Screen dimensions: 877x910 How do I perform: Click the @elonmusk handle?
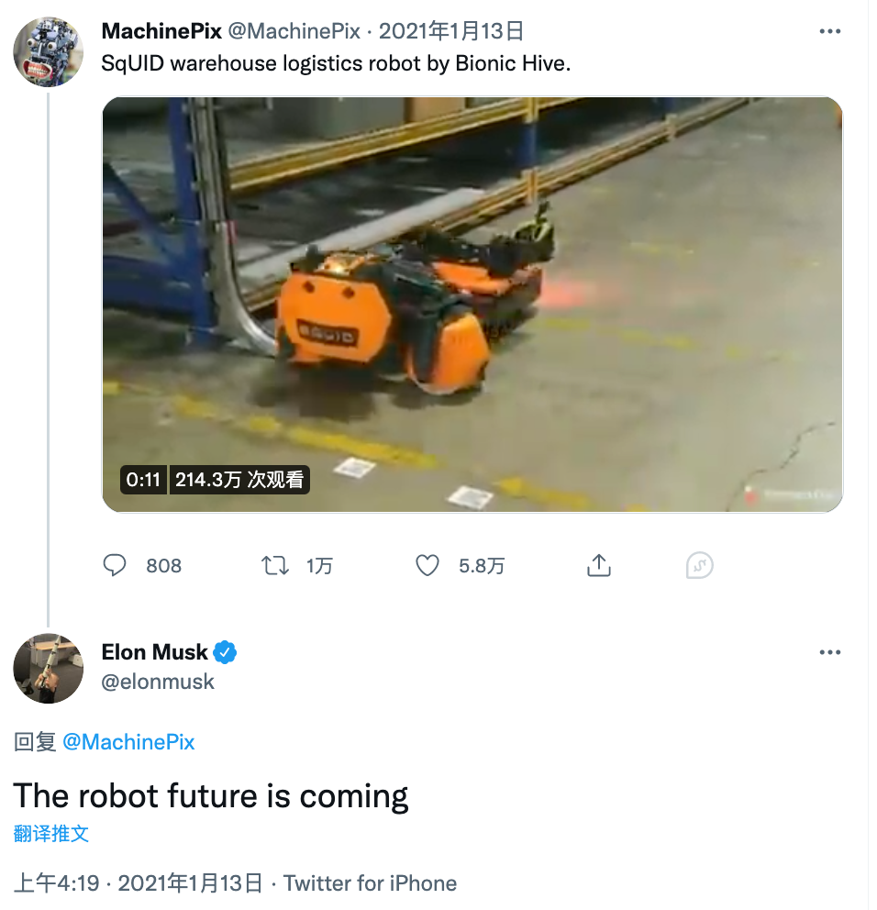pos(158,682)
